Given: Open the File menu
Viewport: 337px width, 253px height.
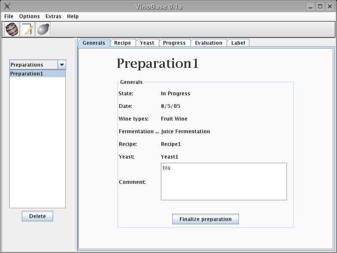Looking at the screenshot, I should pyautogui.click(x=9, y=16).
